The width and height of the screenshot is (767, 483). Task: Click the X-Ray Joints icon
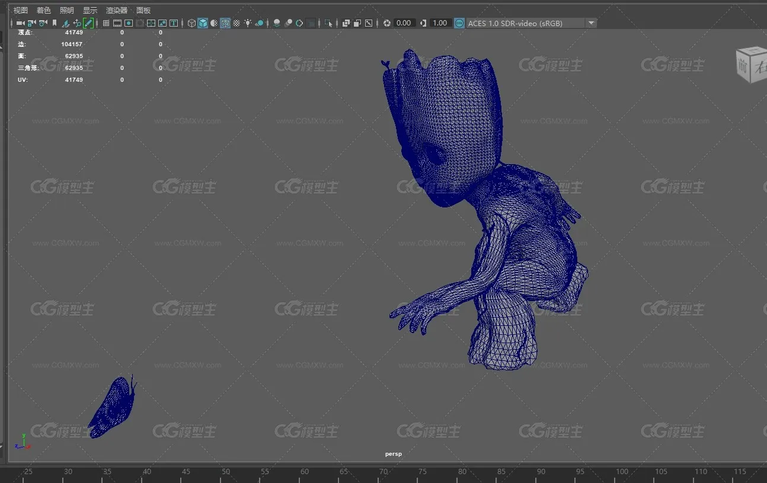369,23
